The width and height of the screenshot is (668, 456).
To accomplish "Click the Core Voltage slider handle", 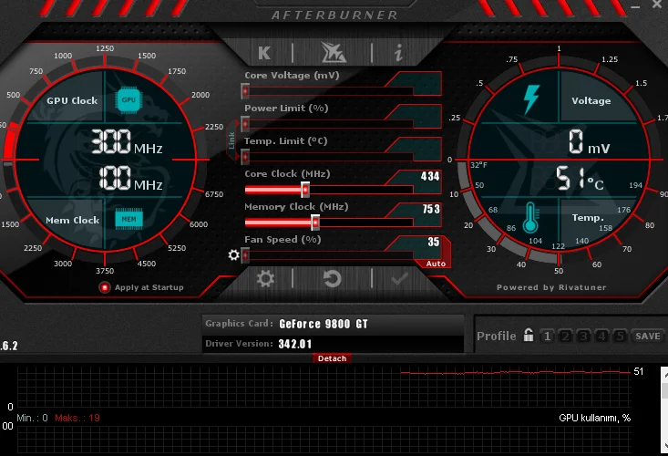I will coord(245,91).
